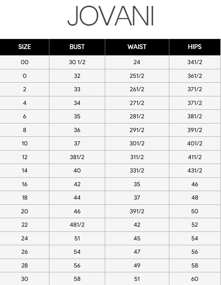Select size 10 row label
This screenshot has height=285, width=221.
(25, 143)
